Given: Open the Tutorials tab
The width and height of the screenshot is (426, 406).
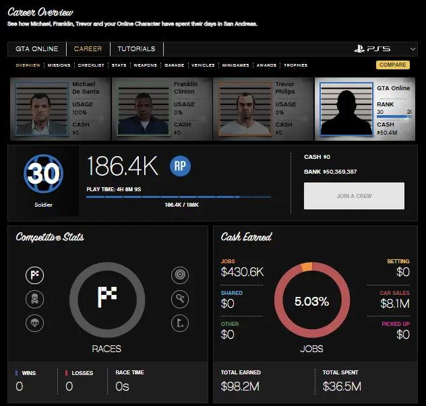Looking at the screenshot, I should 136,49.
